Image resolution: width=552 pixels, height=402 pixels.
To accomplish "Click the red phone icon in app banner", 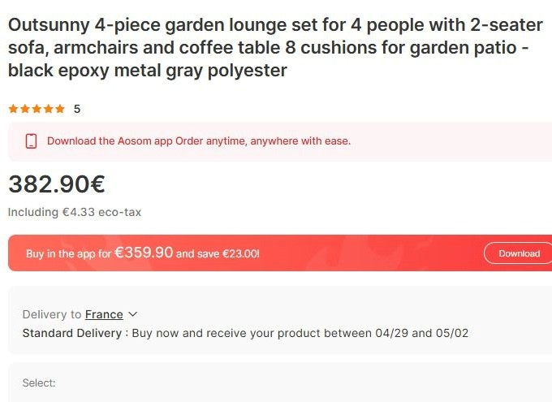I will (32, 141).
